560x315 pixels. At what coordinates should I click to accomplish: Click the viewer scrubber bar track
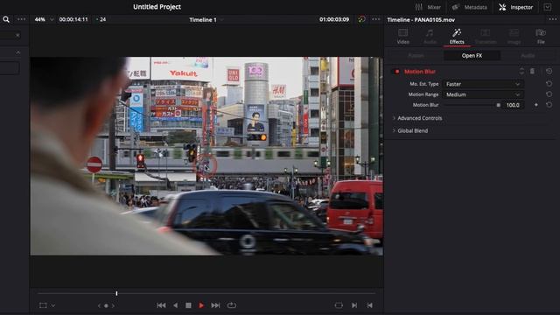206,293
